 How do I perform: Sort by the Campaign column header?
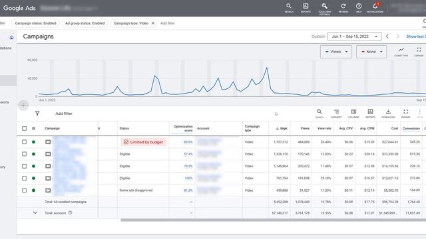coord(52,128)
